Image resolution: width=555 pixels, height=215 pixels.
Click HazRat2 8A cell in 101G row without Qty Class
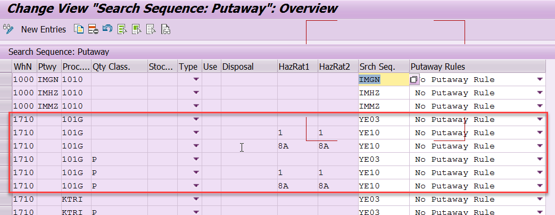pos(338,146)
